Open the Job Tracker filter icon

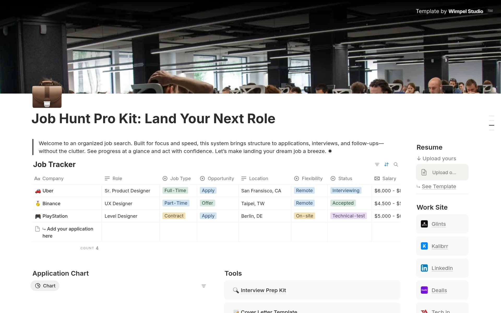pos(377,164)
